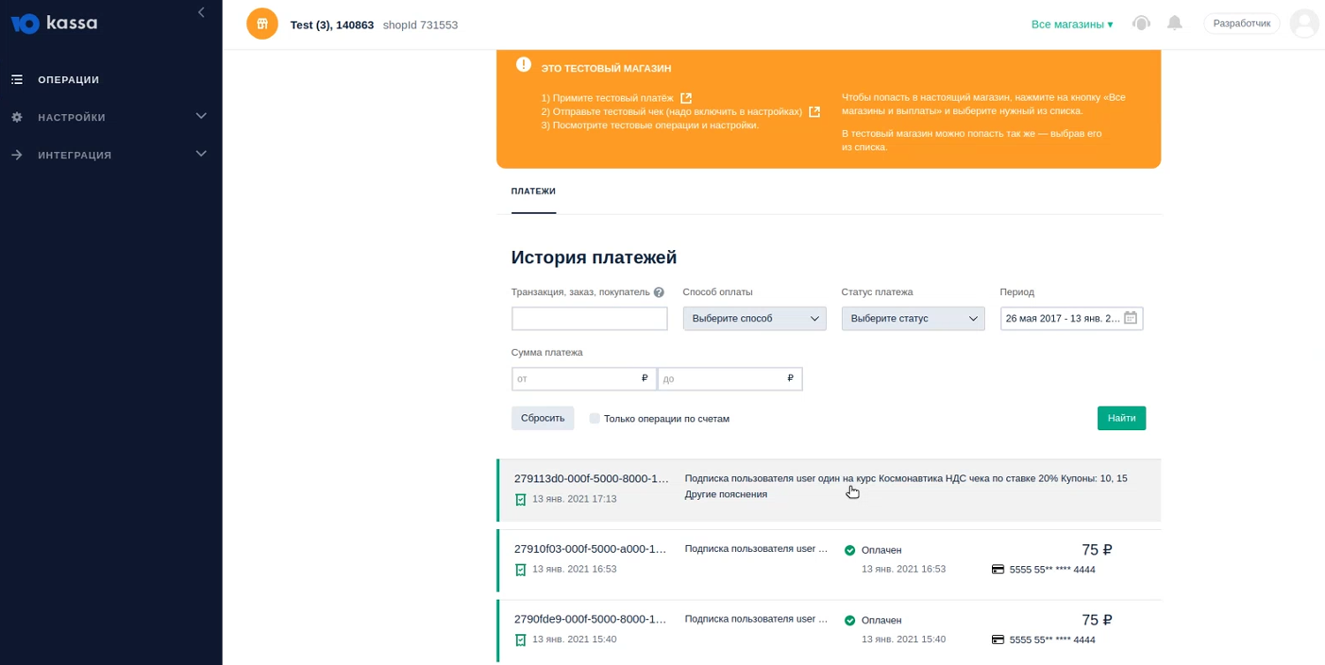Click the orange shop icon
Viewport: 1325px width, 665px height.
pyautogui.click(x=262, y=25)
